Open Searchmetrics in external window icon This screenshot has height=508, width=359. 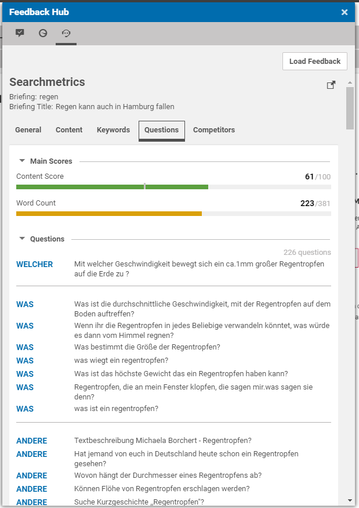tap(331, 85)
